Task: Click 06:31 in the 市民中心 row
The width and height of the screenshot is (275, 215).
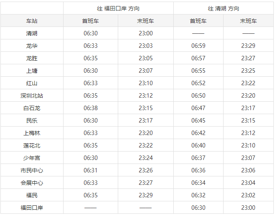Action: tap(90, 170)
